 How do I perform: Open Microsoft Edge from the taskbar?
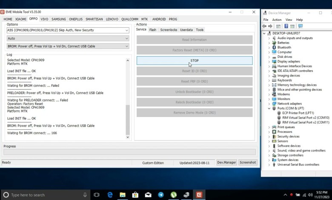(x=110, y=194)
